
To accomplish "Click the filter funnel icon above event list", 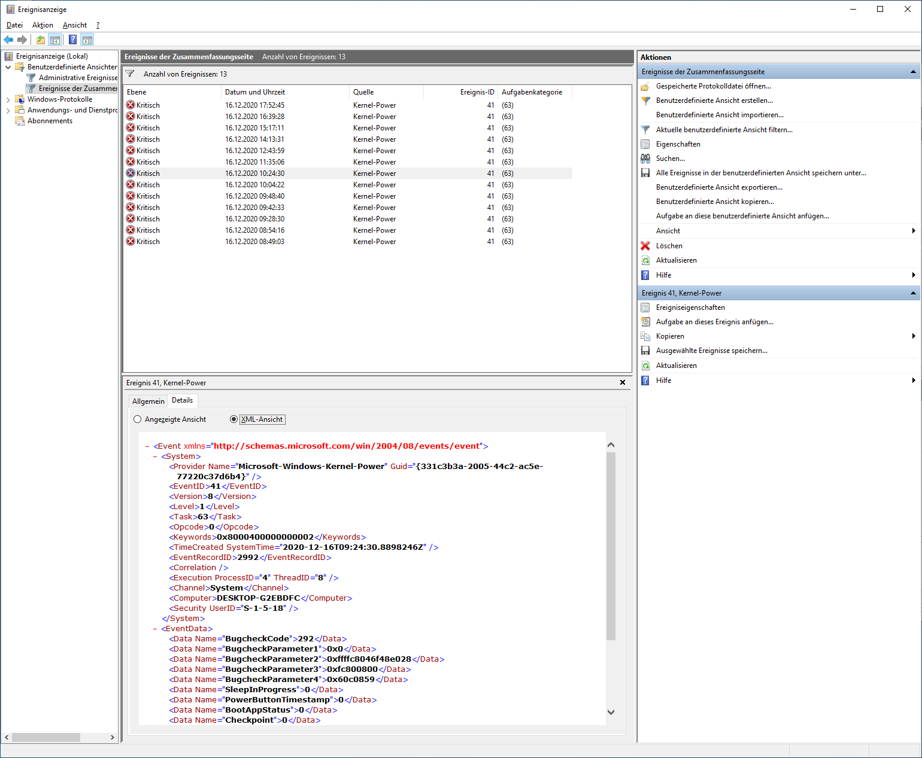I will click(130, 74).
